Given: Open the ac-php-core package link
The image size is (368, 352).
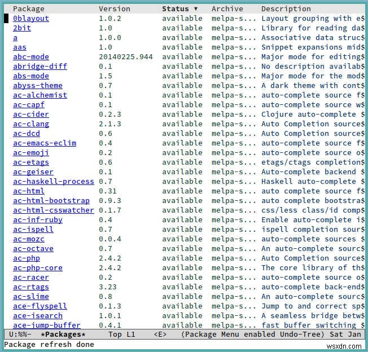Looking at the screenshot, I should [x=38, y=268].
